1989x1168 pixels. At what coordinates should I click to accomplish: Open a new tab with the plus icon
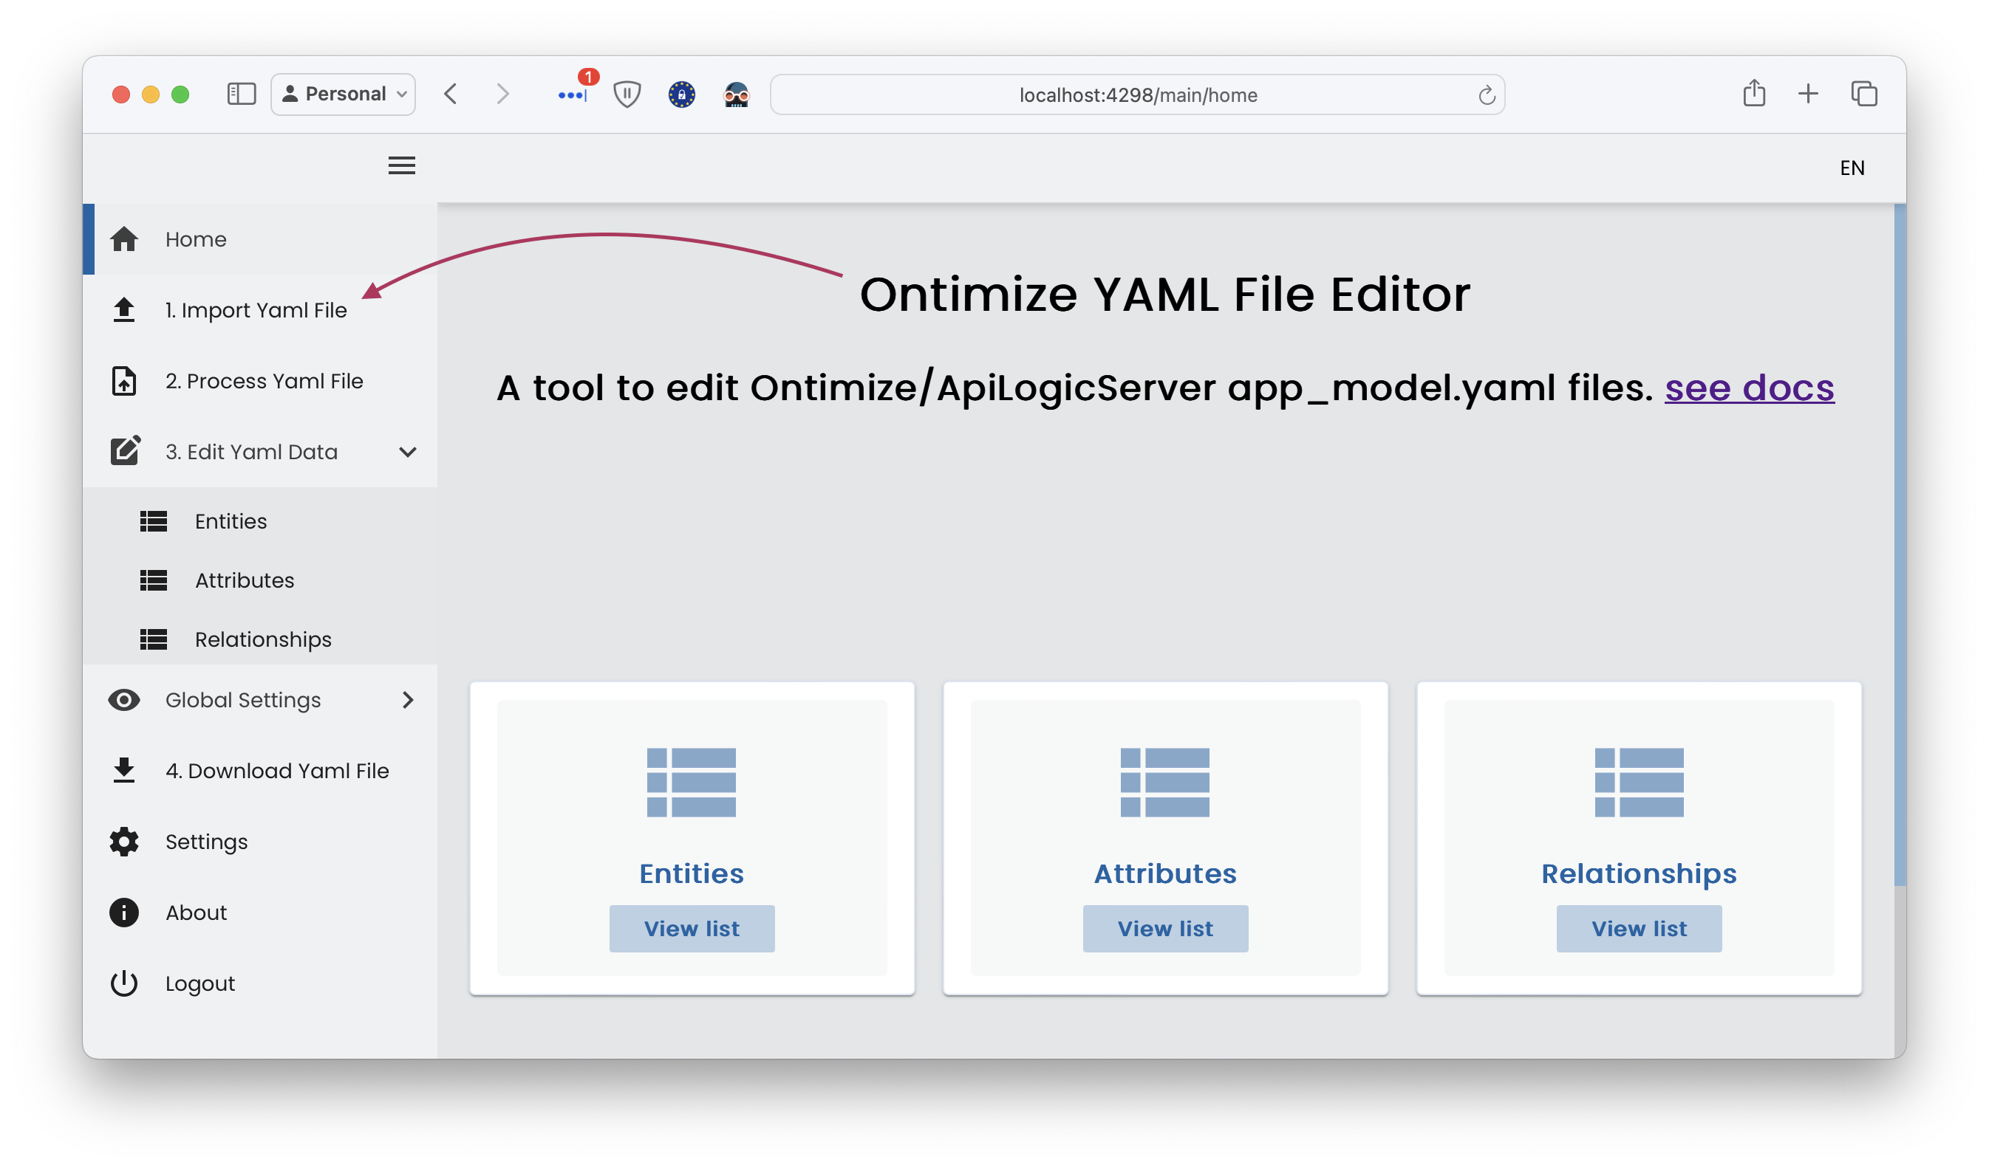[1808, 95]
